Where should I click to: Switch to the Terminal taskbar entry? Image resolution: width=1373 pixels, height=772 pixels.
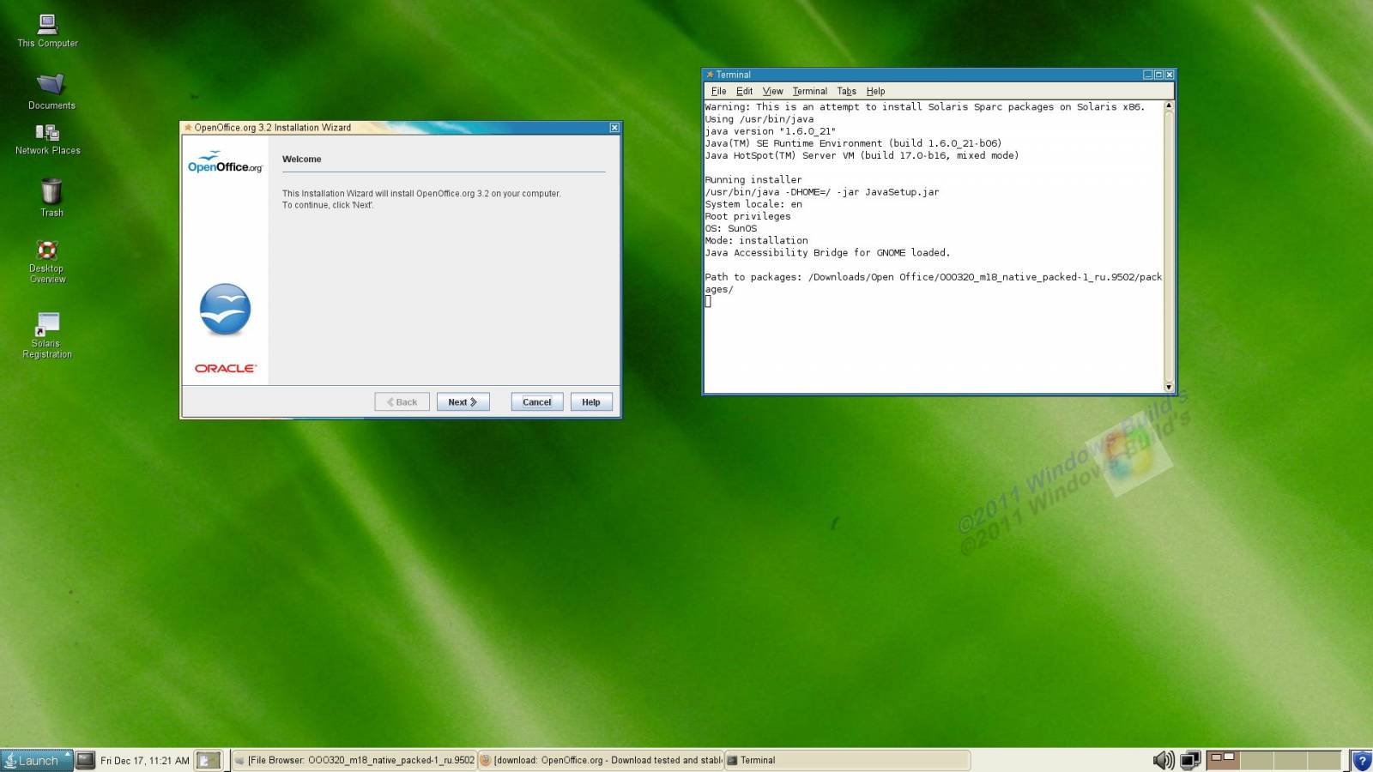point(847,760)
